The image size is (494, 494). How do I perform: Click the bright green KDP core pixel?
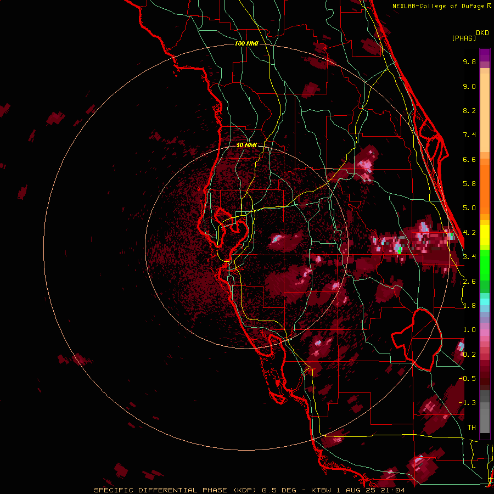coord(400,250)
